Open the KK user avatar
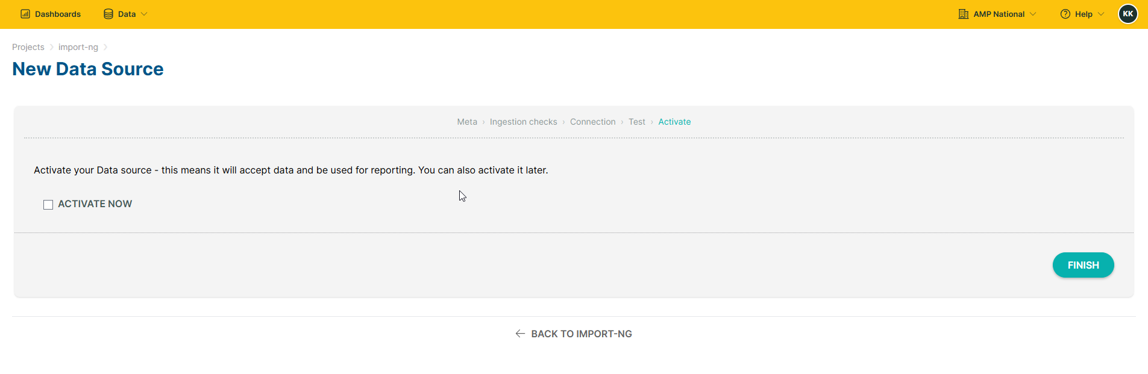 coord(1128,14)
